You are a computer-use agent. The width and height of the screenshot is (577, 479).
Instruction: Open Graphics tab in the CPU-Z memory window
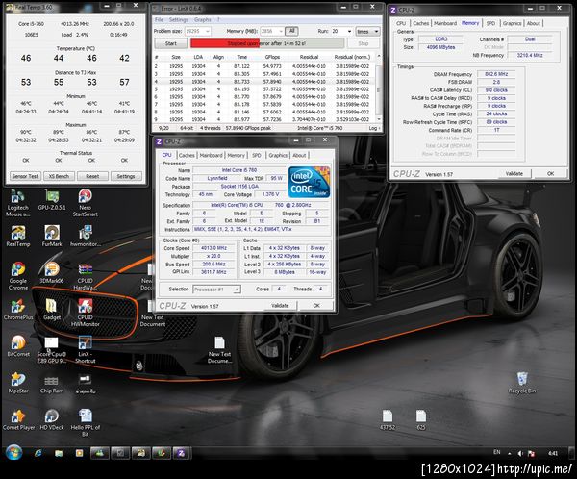pos(512,23)
